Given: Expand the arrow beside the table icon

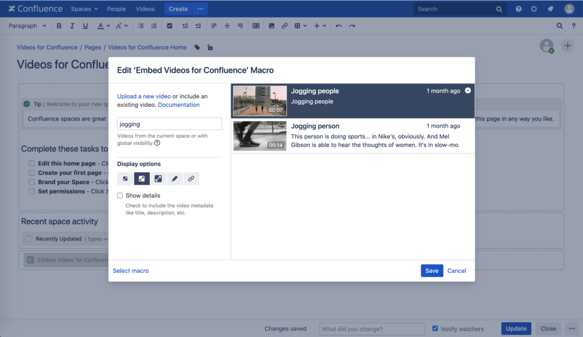Looking at the screenshot, I should [x=305, y=26].
